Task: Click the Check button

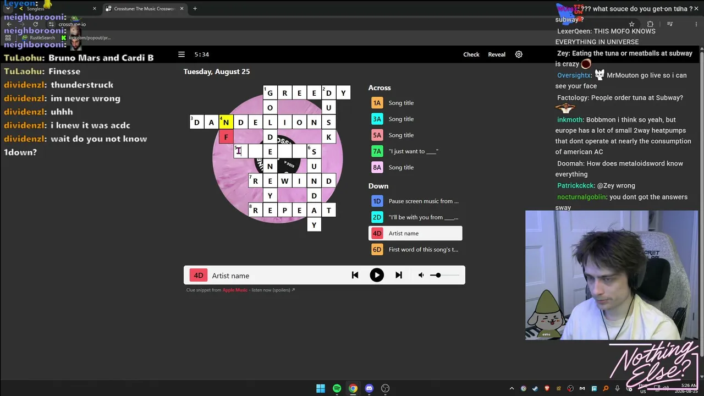Action: click(x=471, y=54)
